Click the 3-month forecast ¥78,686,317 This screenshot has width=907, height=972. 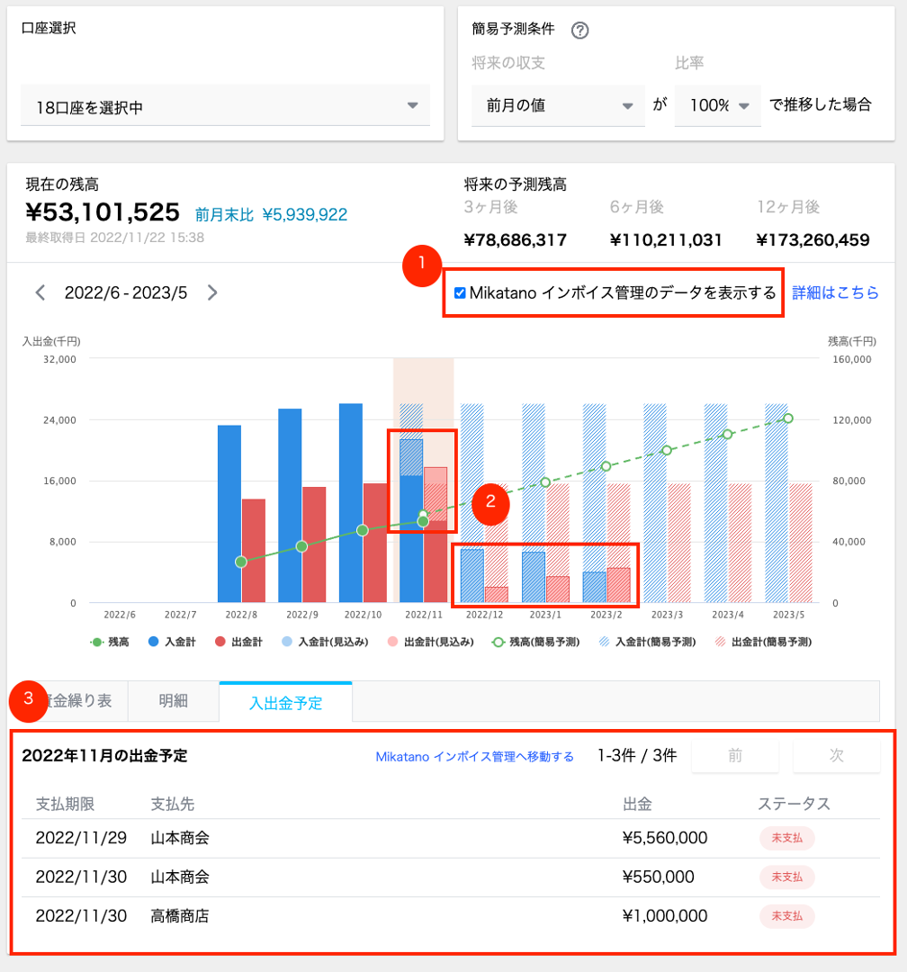pyautogui.click(x=516, y=240)
